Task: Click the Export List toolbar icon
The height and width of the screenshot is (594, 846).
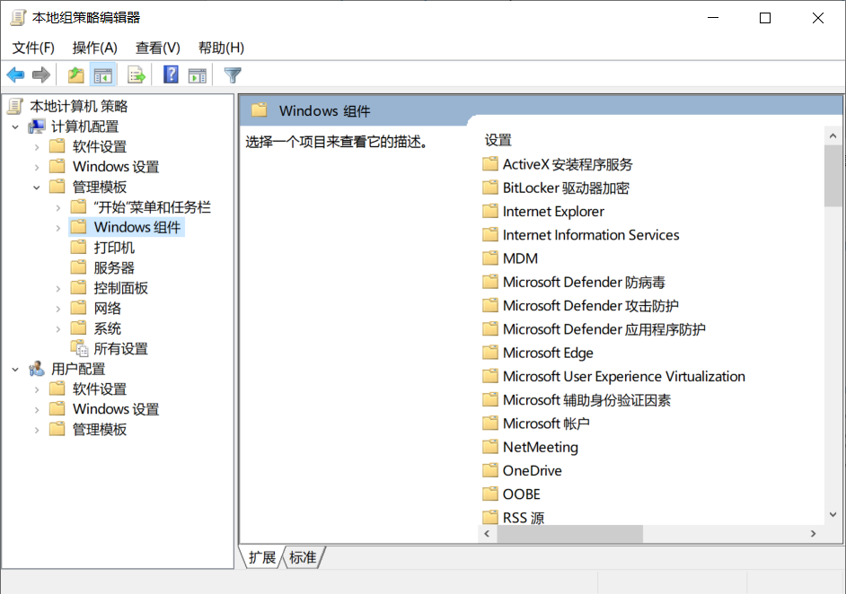Action: coord(137,75)
